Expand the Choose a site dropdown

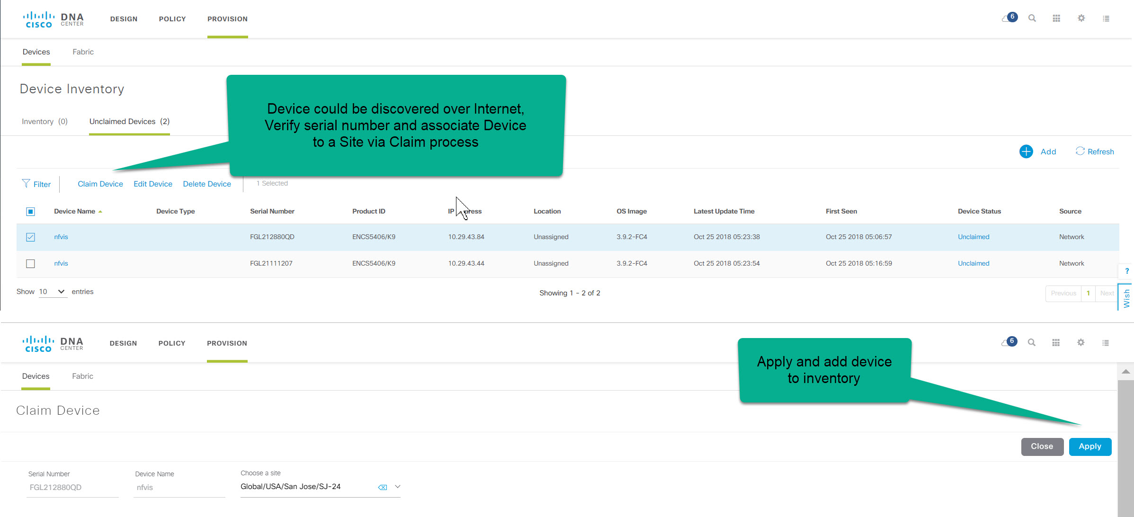tap(397, 486)
